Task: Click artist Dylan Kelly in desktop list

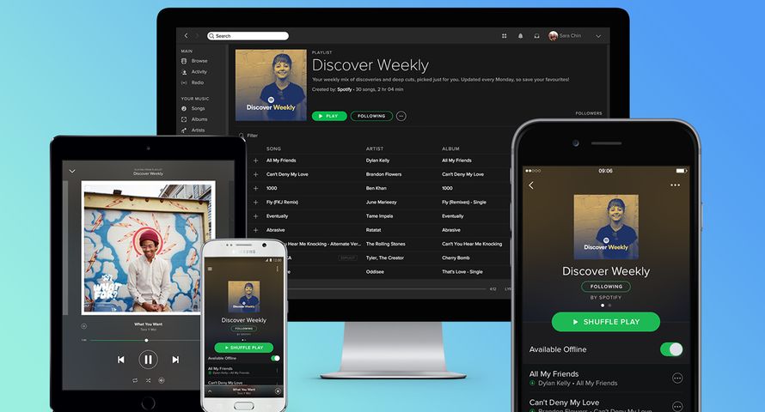Action: pos(377,161)
